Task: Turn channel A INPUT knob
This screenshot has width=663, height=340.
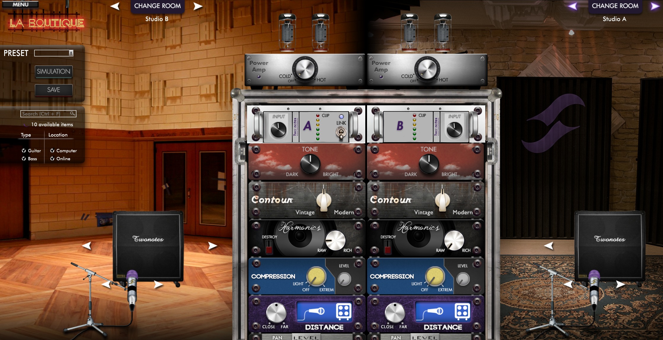Action: (278, 129)
